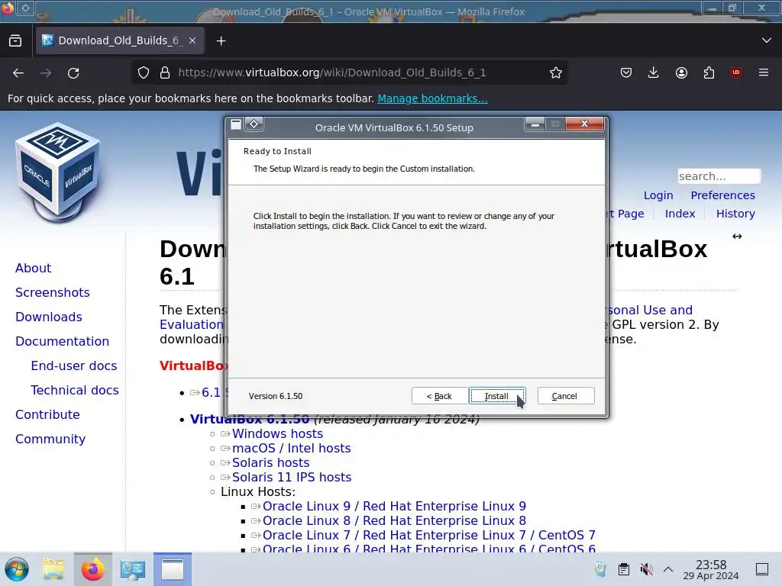This screenshot has width=782, height=586.
Task: Open the Technical docs link
Action: coord(74,390)
